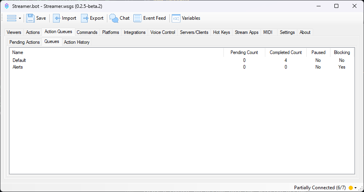
Task: Click the Import arrow icon
Action: [x=57, y=18]
